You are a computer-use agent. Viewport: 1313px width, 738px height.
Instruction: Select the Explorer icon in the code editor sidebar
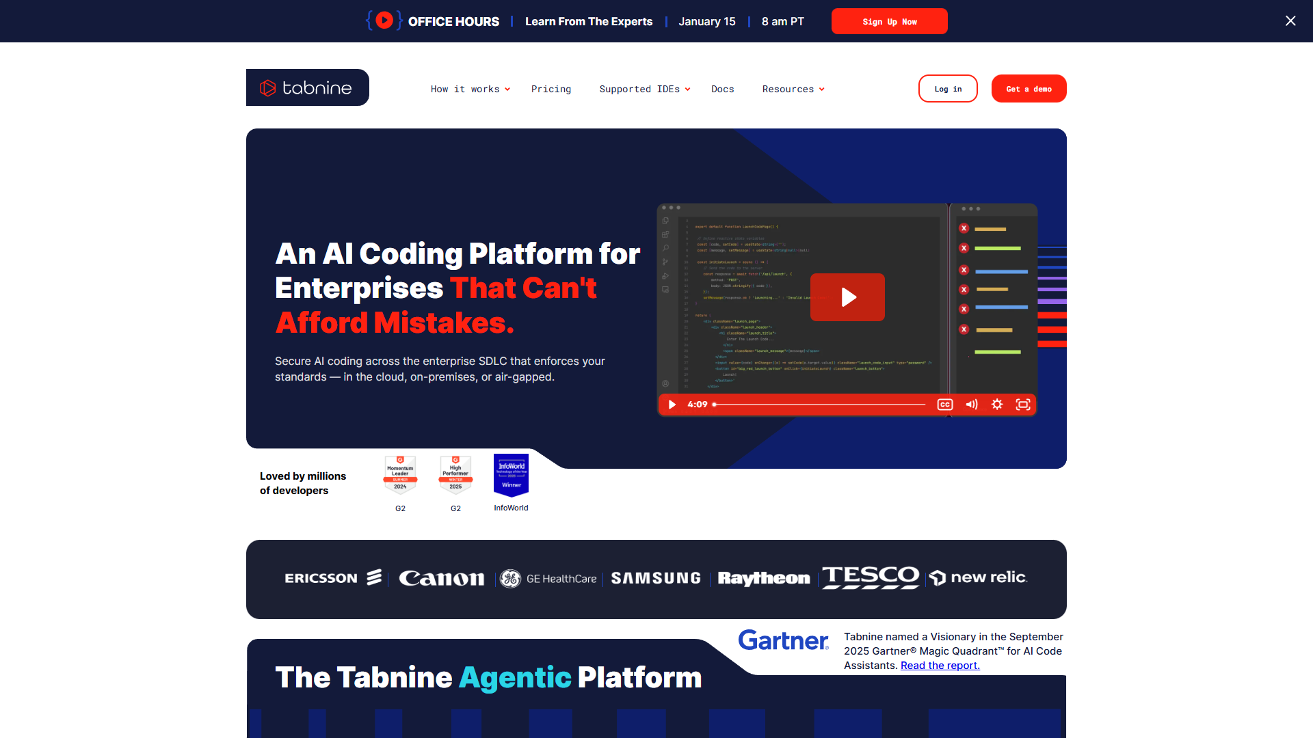(665, 221)
